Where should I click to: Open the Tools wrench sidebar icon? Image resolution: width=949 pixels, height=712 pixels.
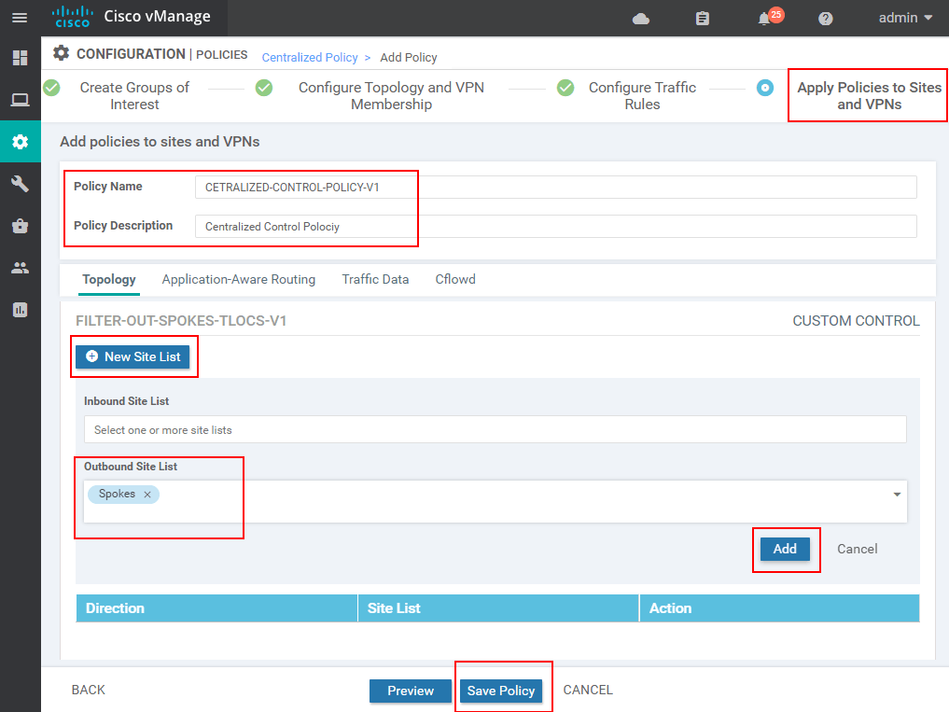click(x=20, y=184)
